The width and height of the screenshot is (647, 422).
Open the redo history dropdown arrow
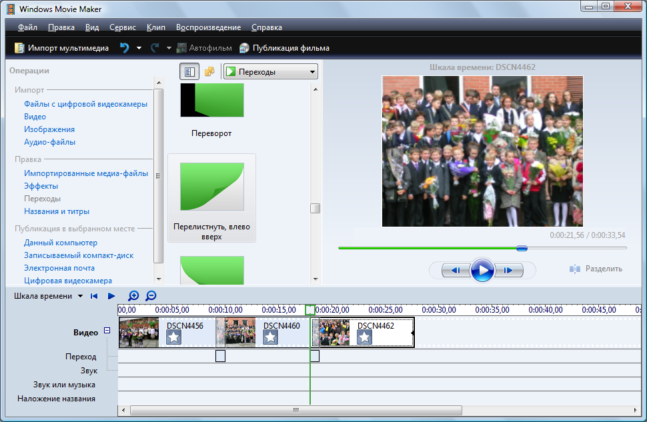click(x=169, y=48)
